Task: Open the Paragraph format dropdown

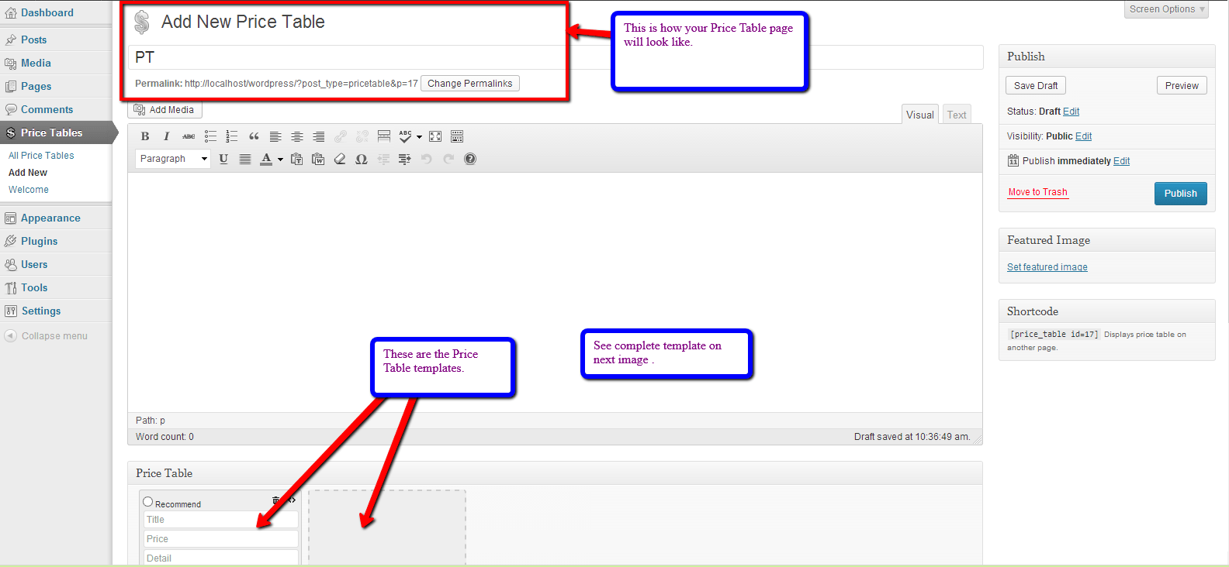Action: 173,159
